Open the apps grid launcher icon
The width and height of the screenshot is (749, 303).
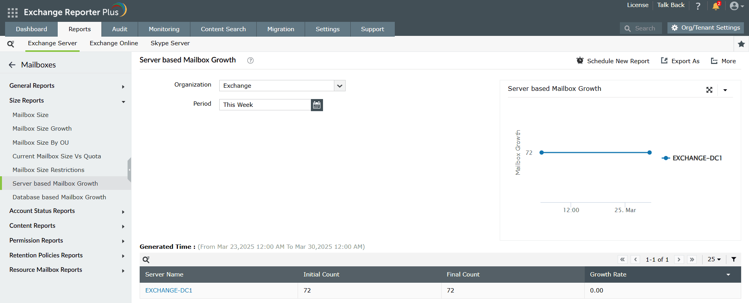[12, 12]
